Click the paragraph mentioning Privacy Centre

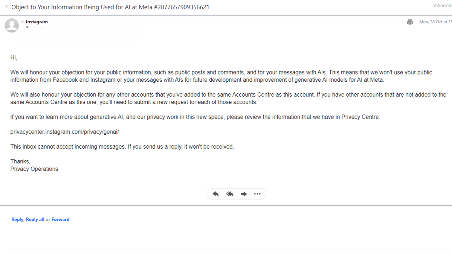(x=195, y=117)
